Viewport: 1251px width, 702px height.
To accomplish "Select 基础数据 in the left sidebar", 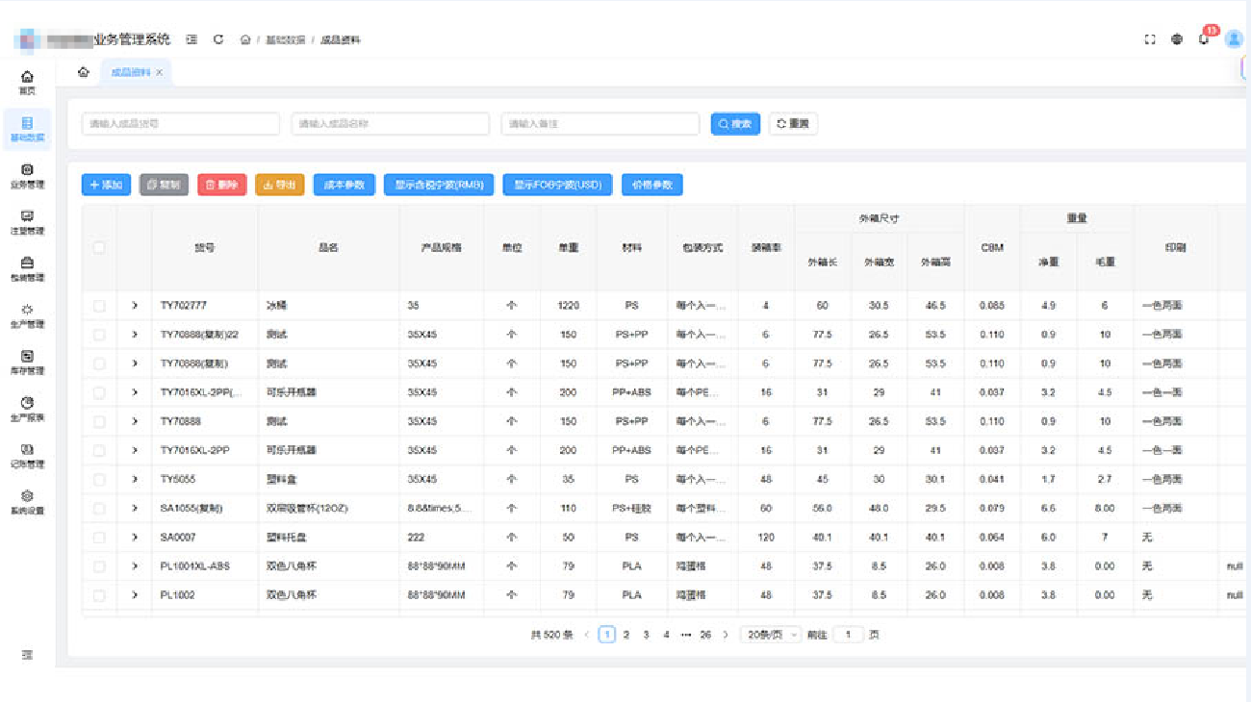I will pos(27,130).
